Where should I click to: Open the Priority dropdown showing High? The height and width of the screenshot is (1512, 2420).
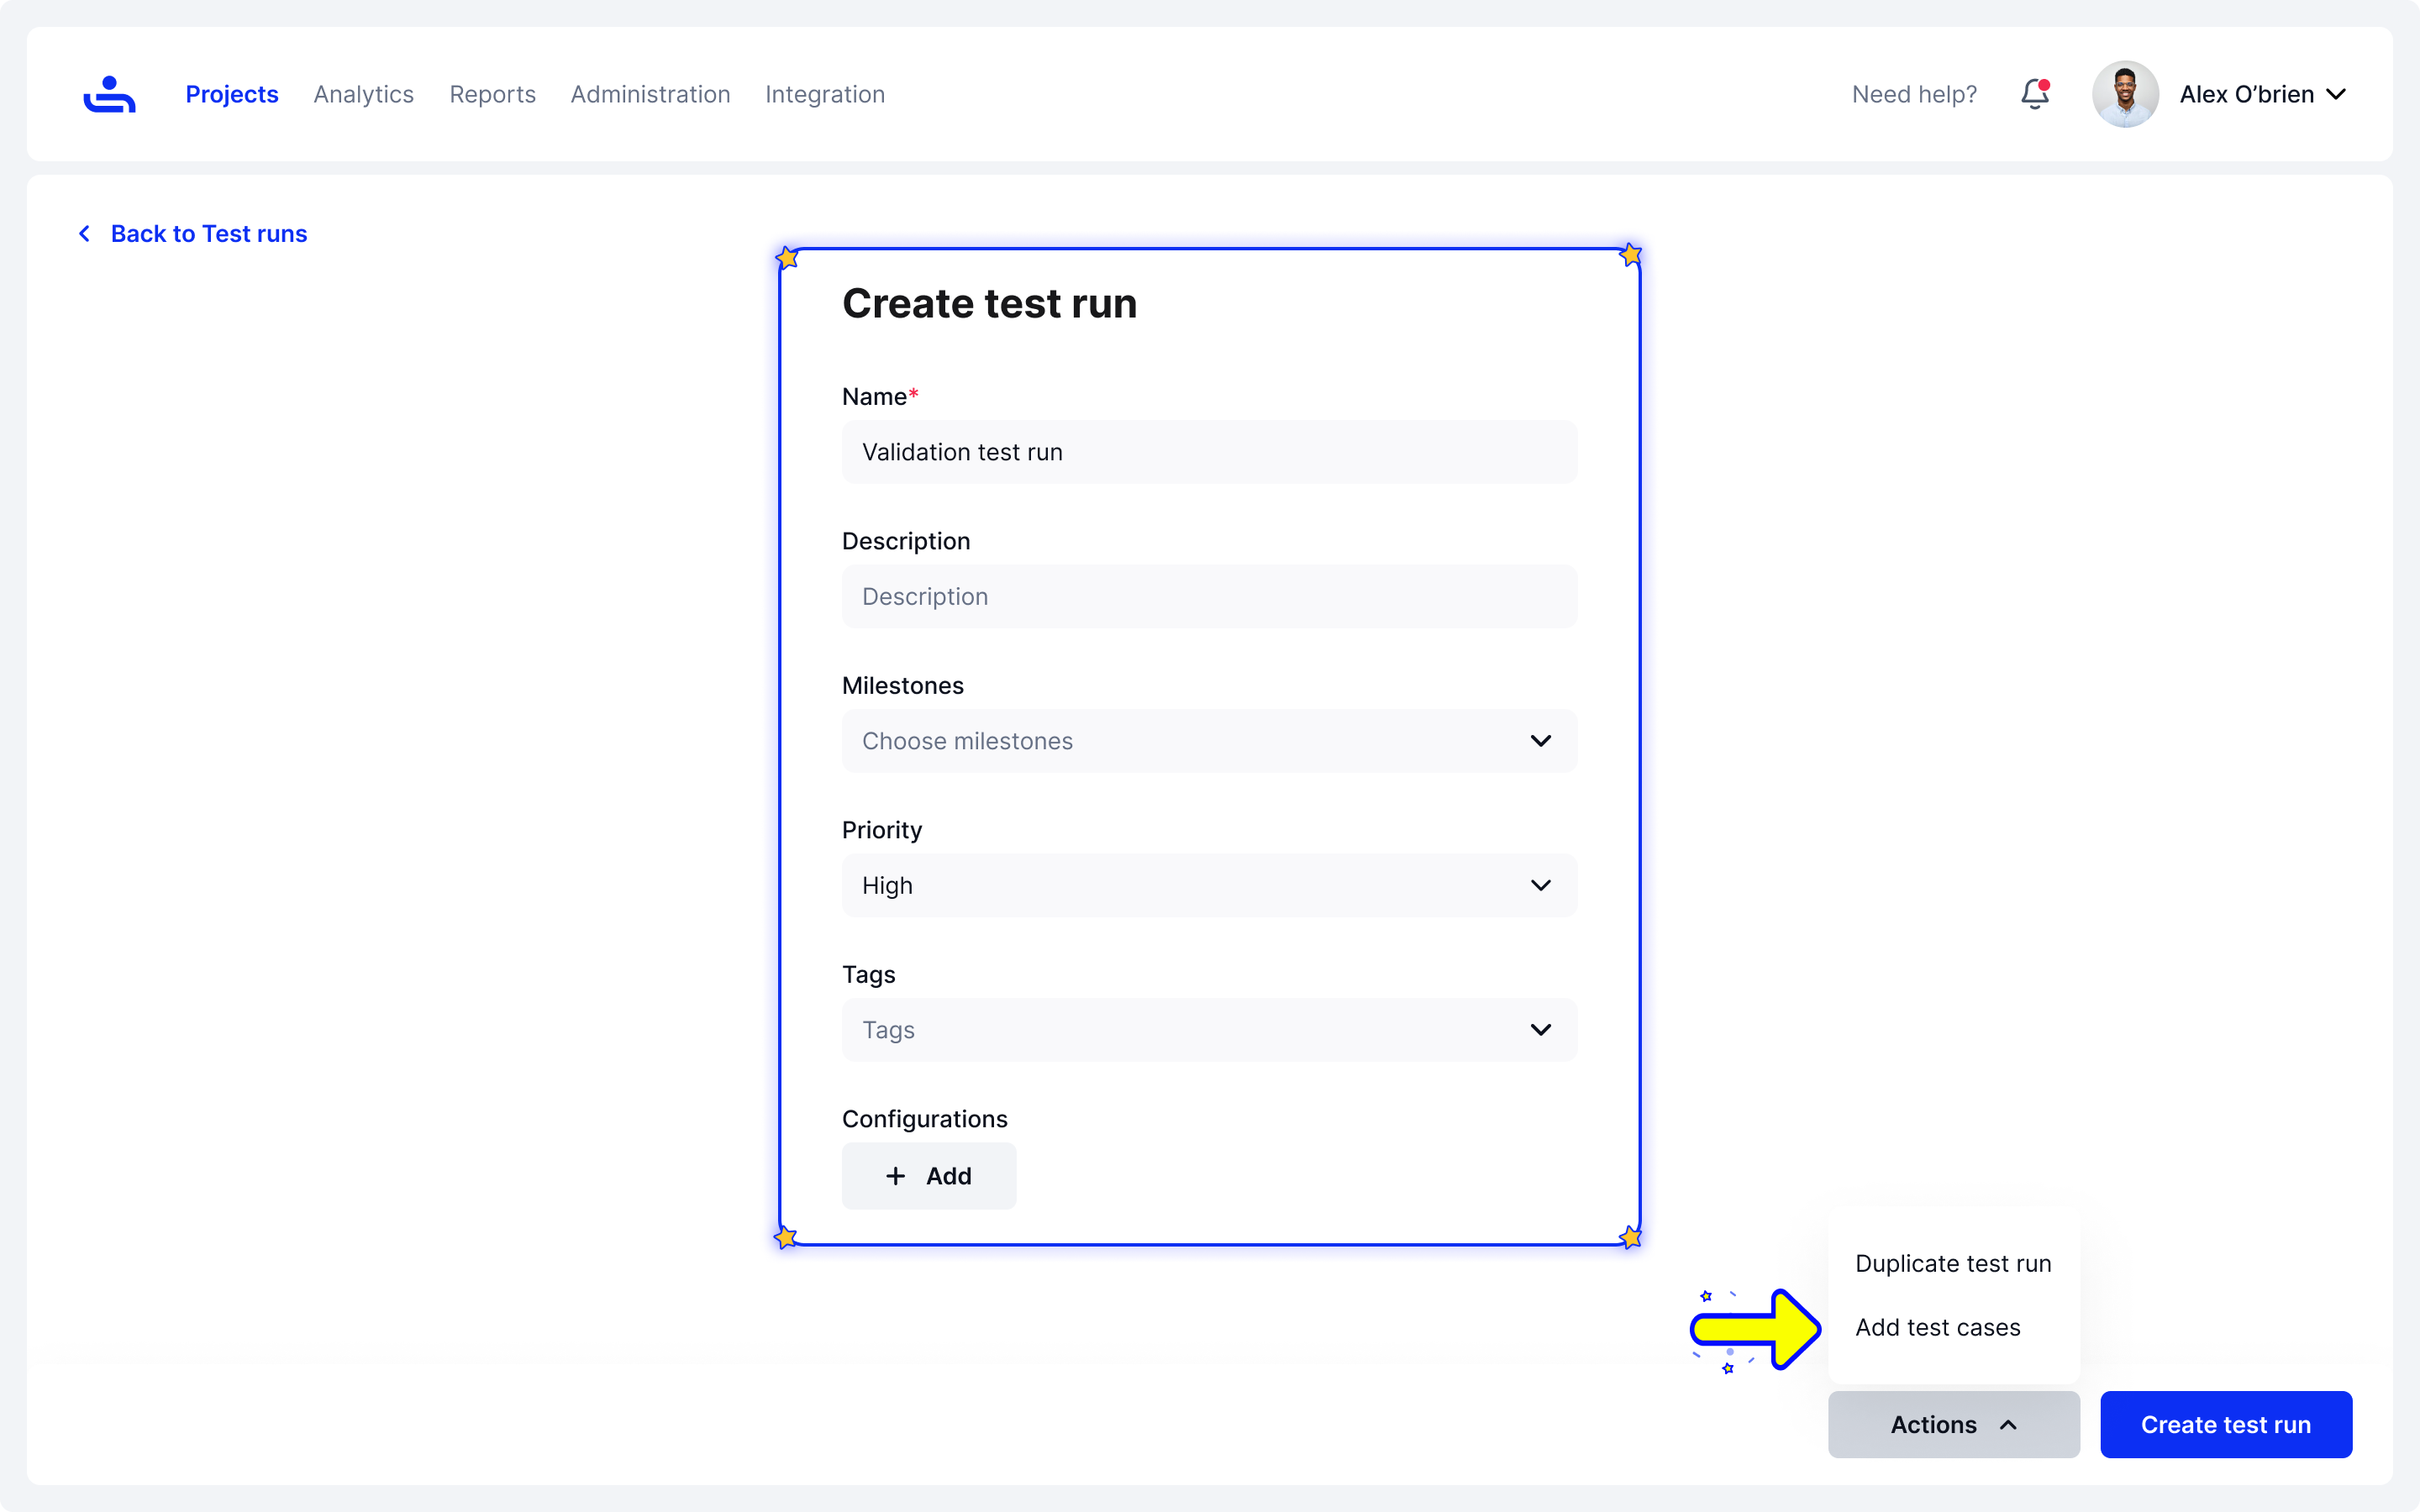coord(1208,885)
